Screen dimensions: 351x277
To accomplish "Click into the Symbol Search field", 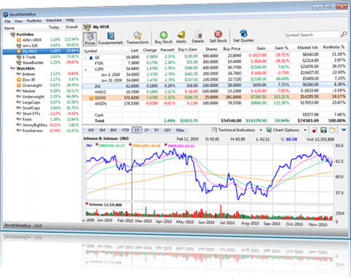I will coord(311,35).
